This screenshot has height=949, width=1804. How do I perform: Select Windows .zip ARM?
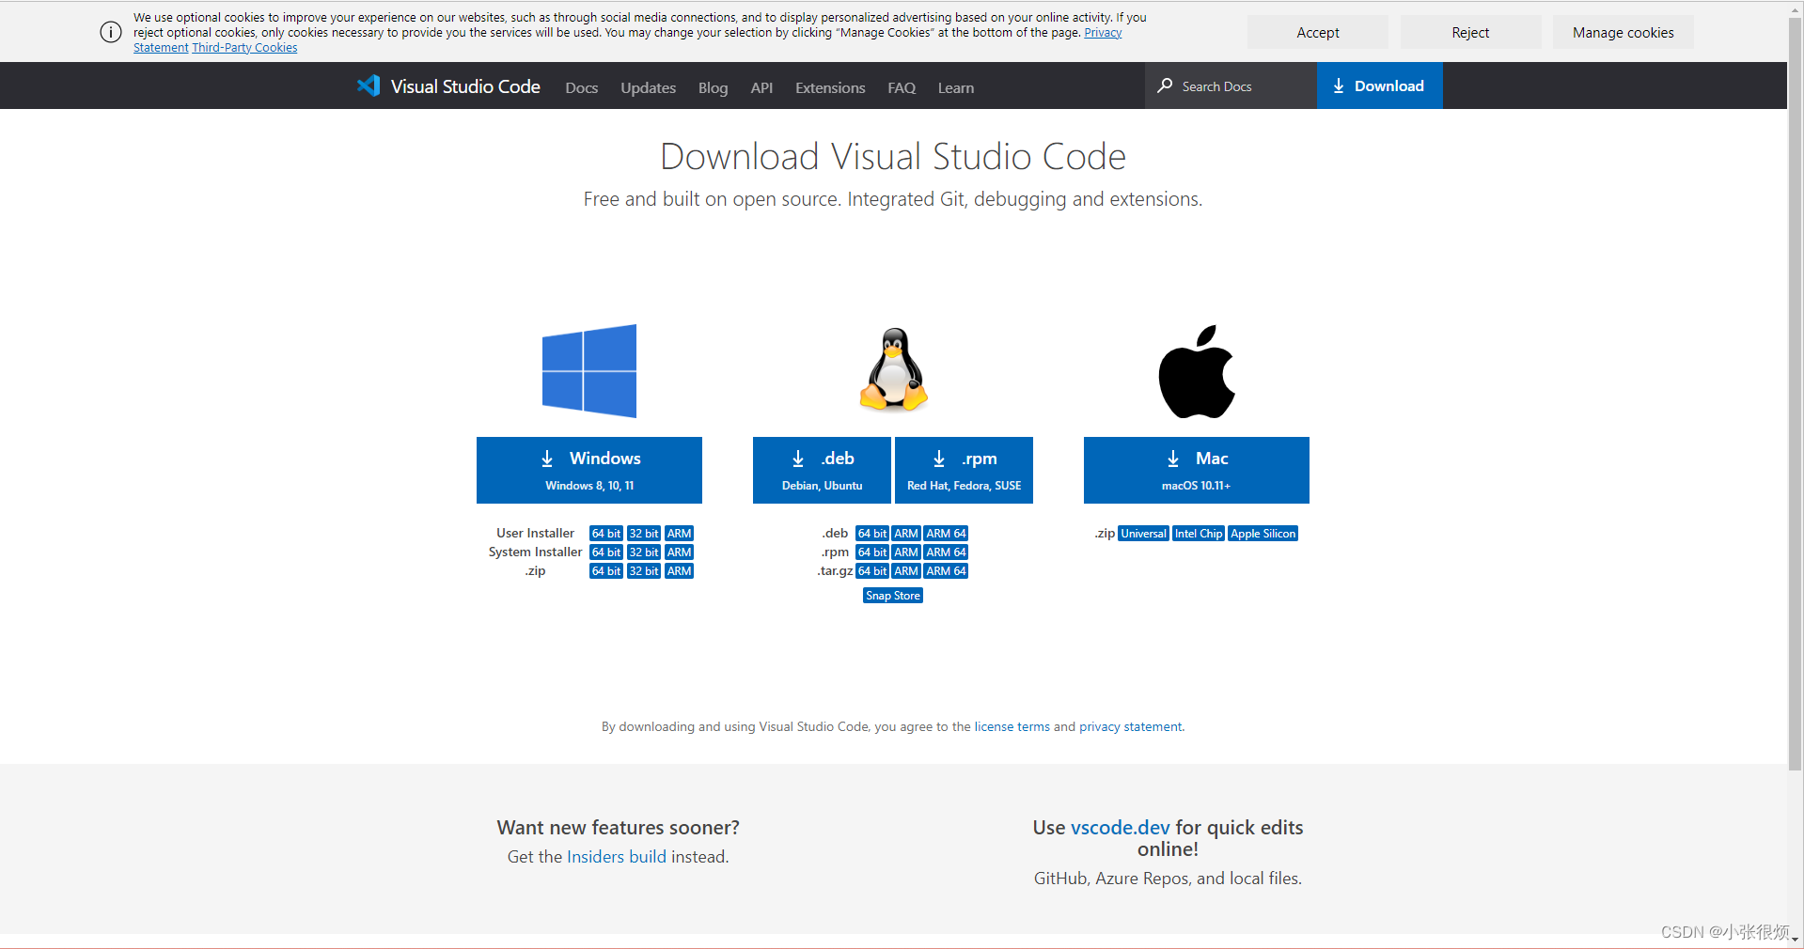pos(680,571)
